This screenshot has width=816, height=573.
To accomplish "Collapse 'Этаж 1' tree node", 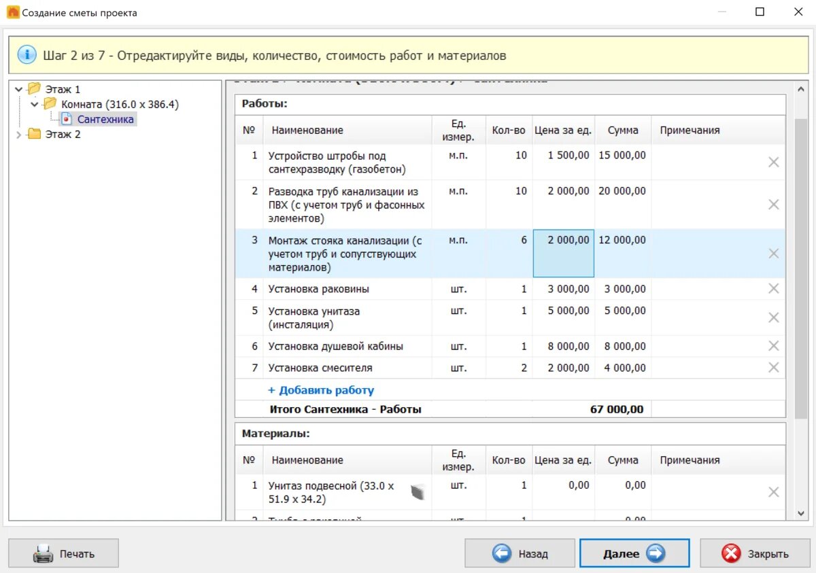I will pos(18,89).
